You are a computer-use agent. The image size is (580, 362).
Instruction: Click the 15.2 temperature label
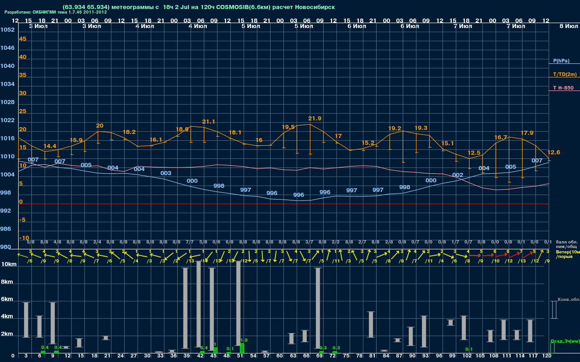click(x=368, y=143)
